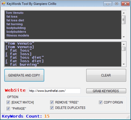Click the window resize grip in the status bar

[x=128, y=117]
